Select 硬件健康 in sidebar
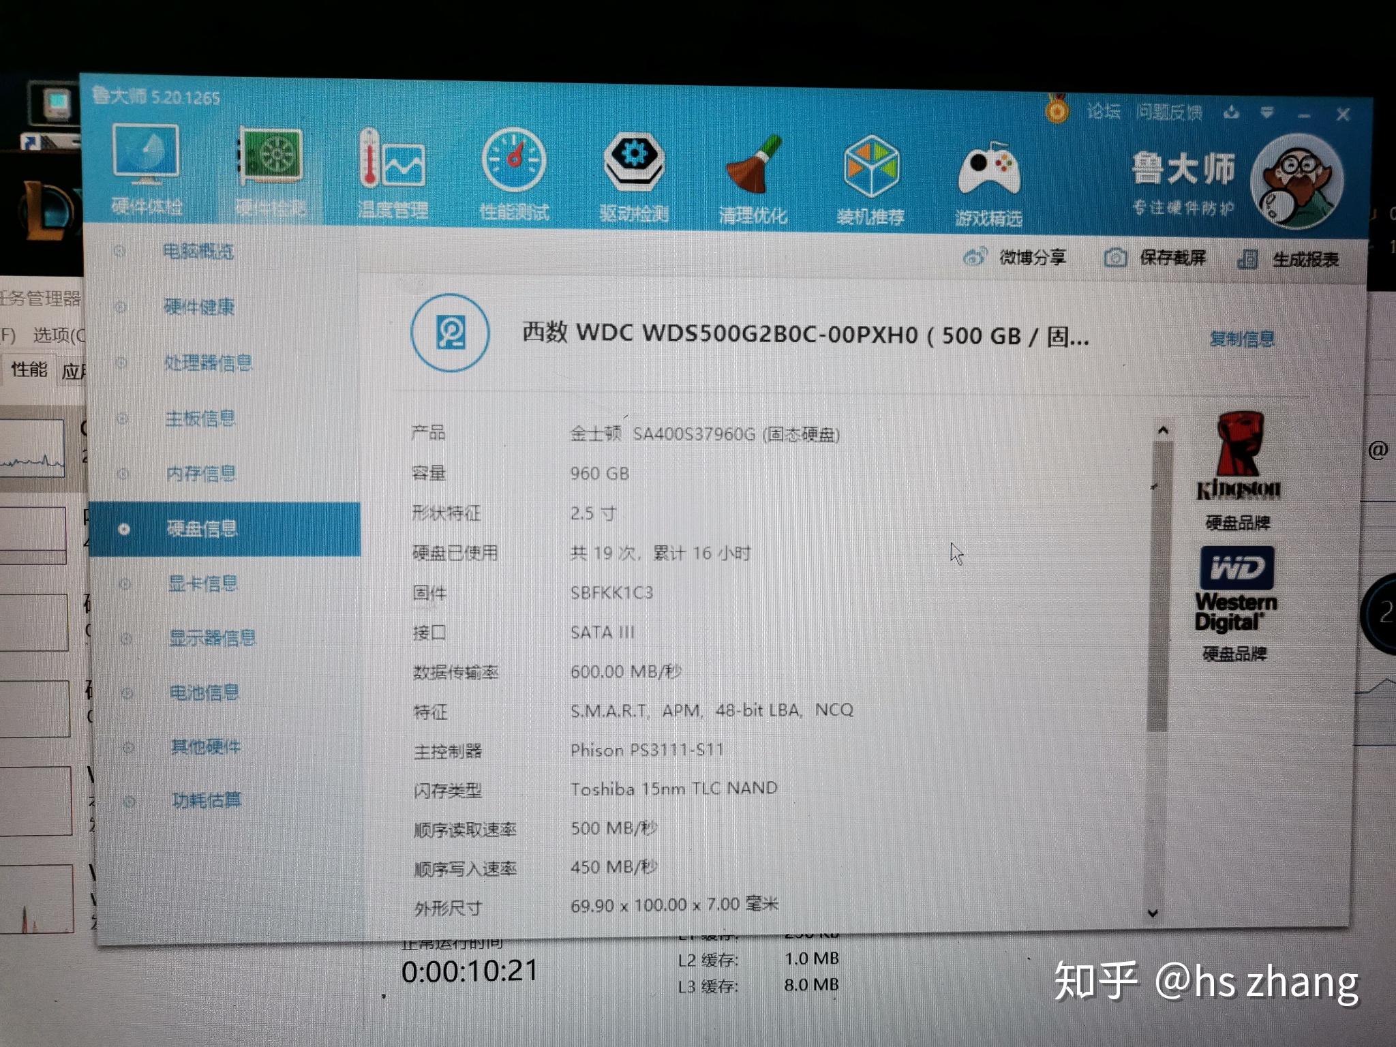 click(199, 307)
